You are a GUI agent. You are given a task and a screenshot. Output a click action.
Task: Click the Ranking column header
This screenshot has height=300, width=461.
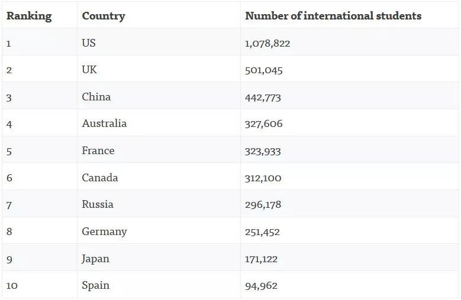(x=29, y=16)
